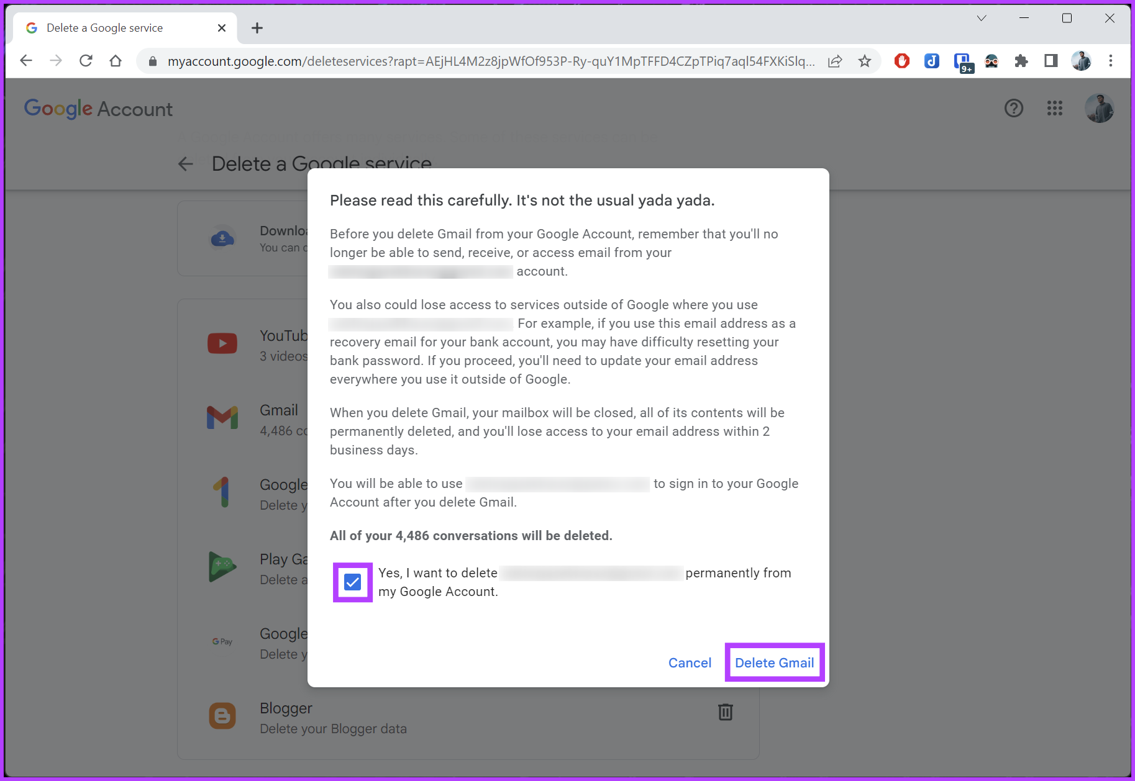Open the Google apps grid
The width and height of the screenshot is (1135, 781).
click(x=1055, y=109)
